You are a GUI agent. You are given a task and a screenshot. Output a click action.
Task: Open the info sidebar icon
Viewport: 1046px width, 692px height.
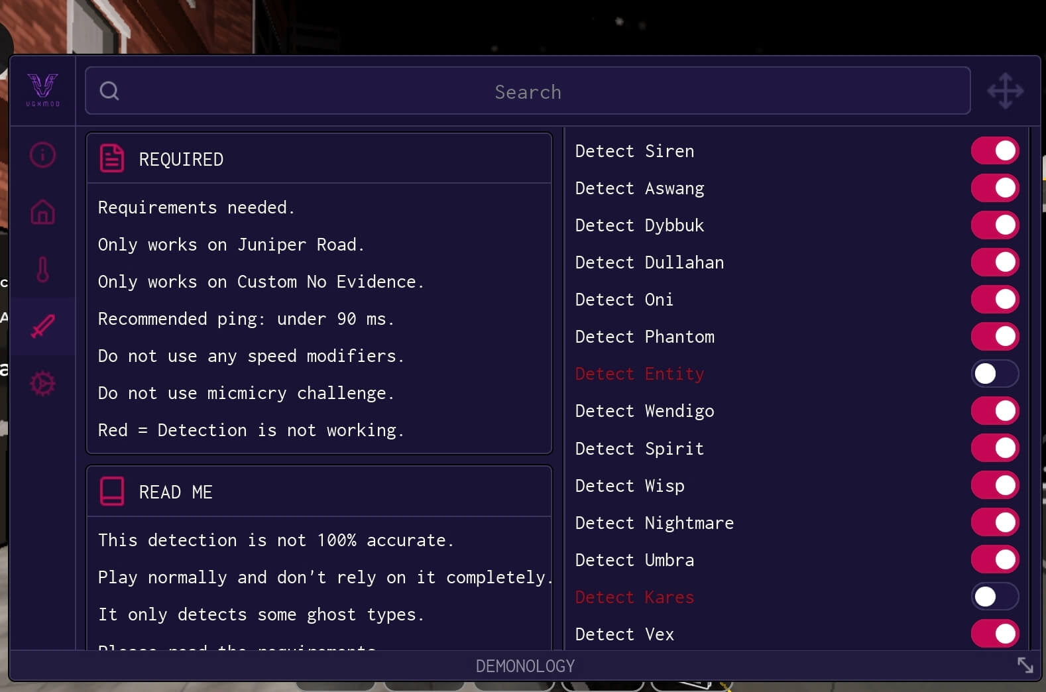point(42,155)
